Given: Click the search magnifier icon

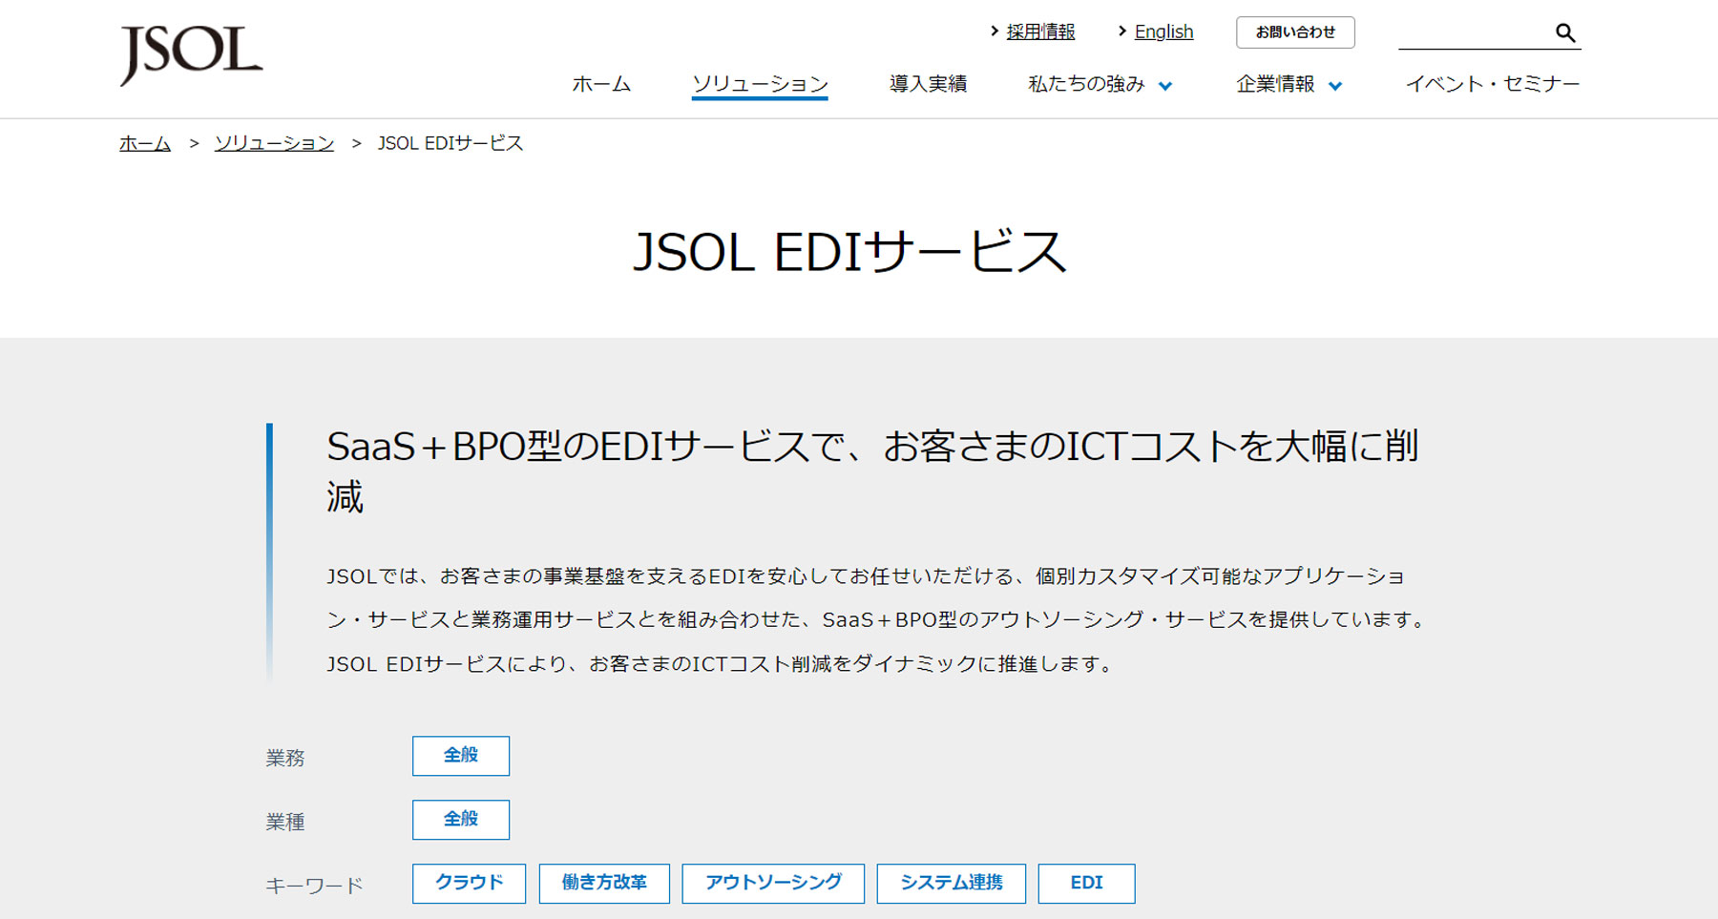Looking at the screenshot, I should click(x=1564, y=32).
